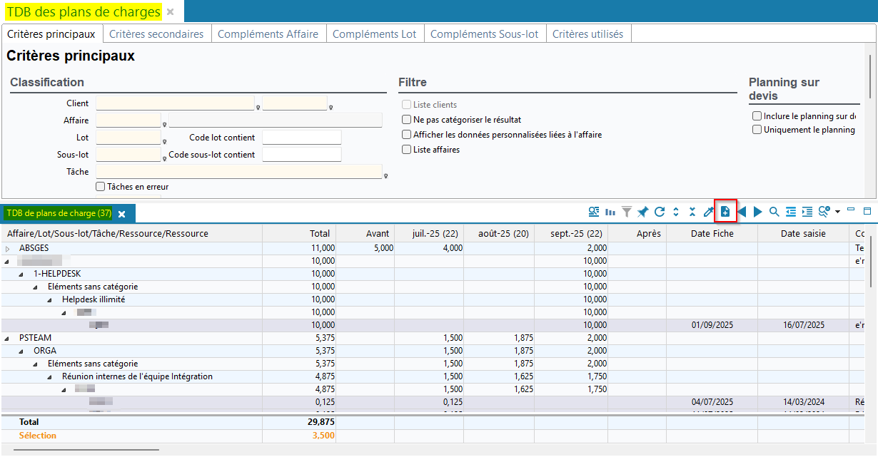Sort by the Total column header

pos(298,233)
